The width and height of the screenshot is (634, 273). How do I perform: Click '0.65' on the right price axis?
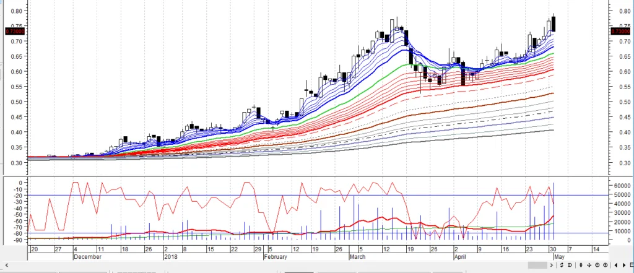point(624,57)
